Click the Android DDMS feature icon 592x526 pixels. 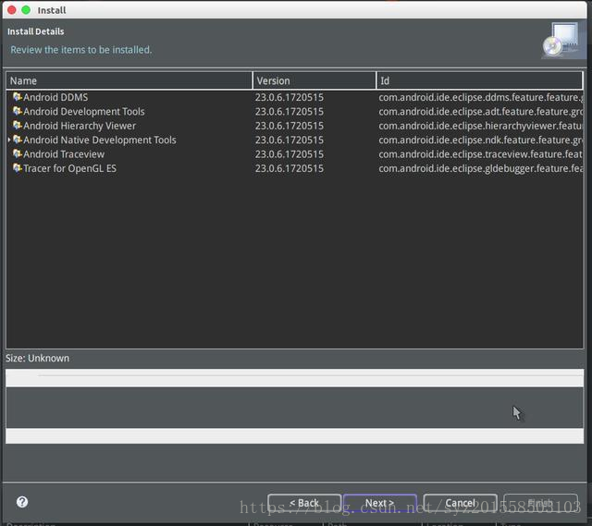[18, 97]
